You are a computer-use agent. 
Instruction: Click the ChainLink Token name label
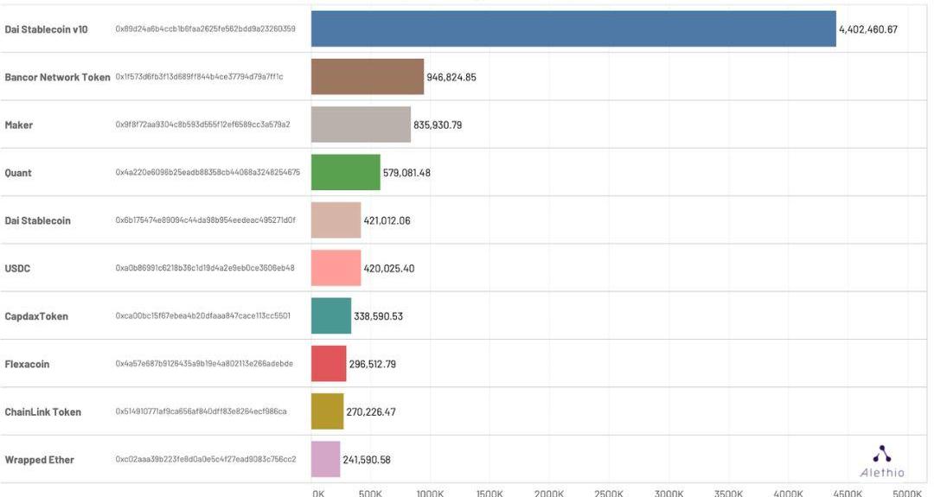tap(42, 412)
